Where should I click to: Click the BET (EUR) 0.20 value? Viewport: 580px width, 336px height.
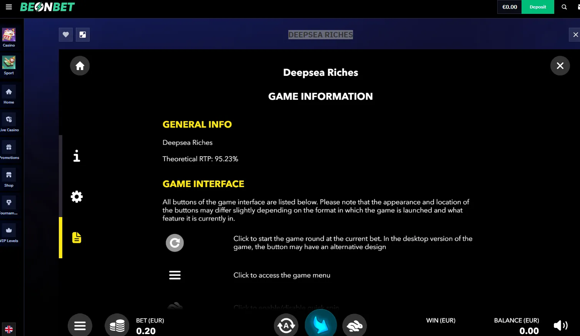pyautogui.click(x=146, y=331)
